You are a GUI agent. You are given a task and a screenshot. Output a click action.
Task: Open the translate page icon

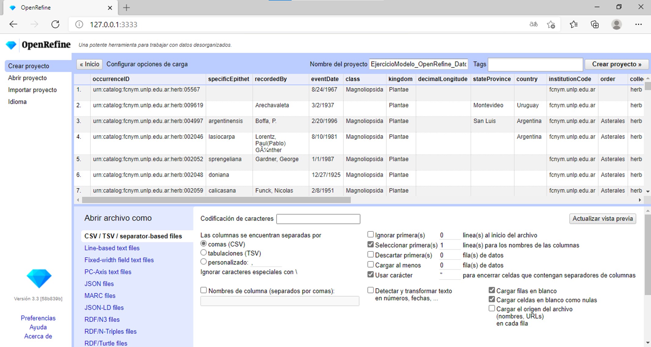pyautogui.click(x=533, y=24)
